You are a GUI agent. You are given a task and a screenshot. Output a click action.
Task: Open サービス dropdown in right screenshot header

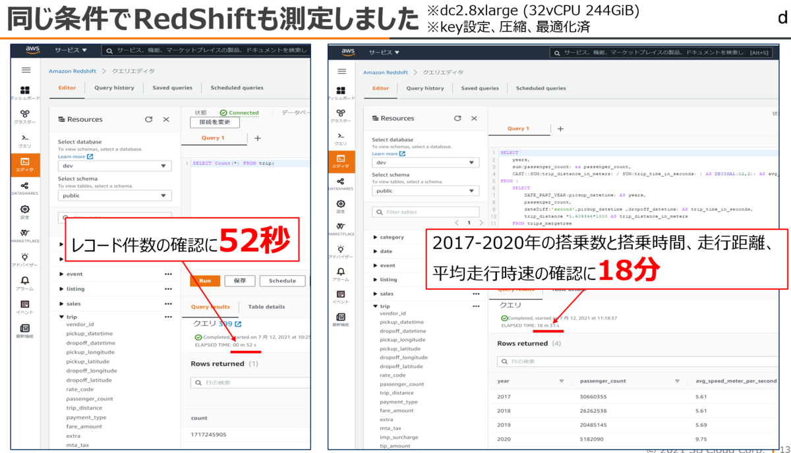(x=384, y=53)
